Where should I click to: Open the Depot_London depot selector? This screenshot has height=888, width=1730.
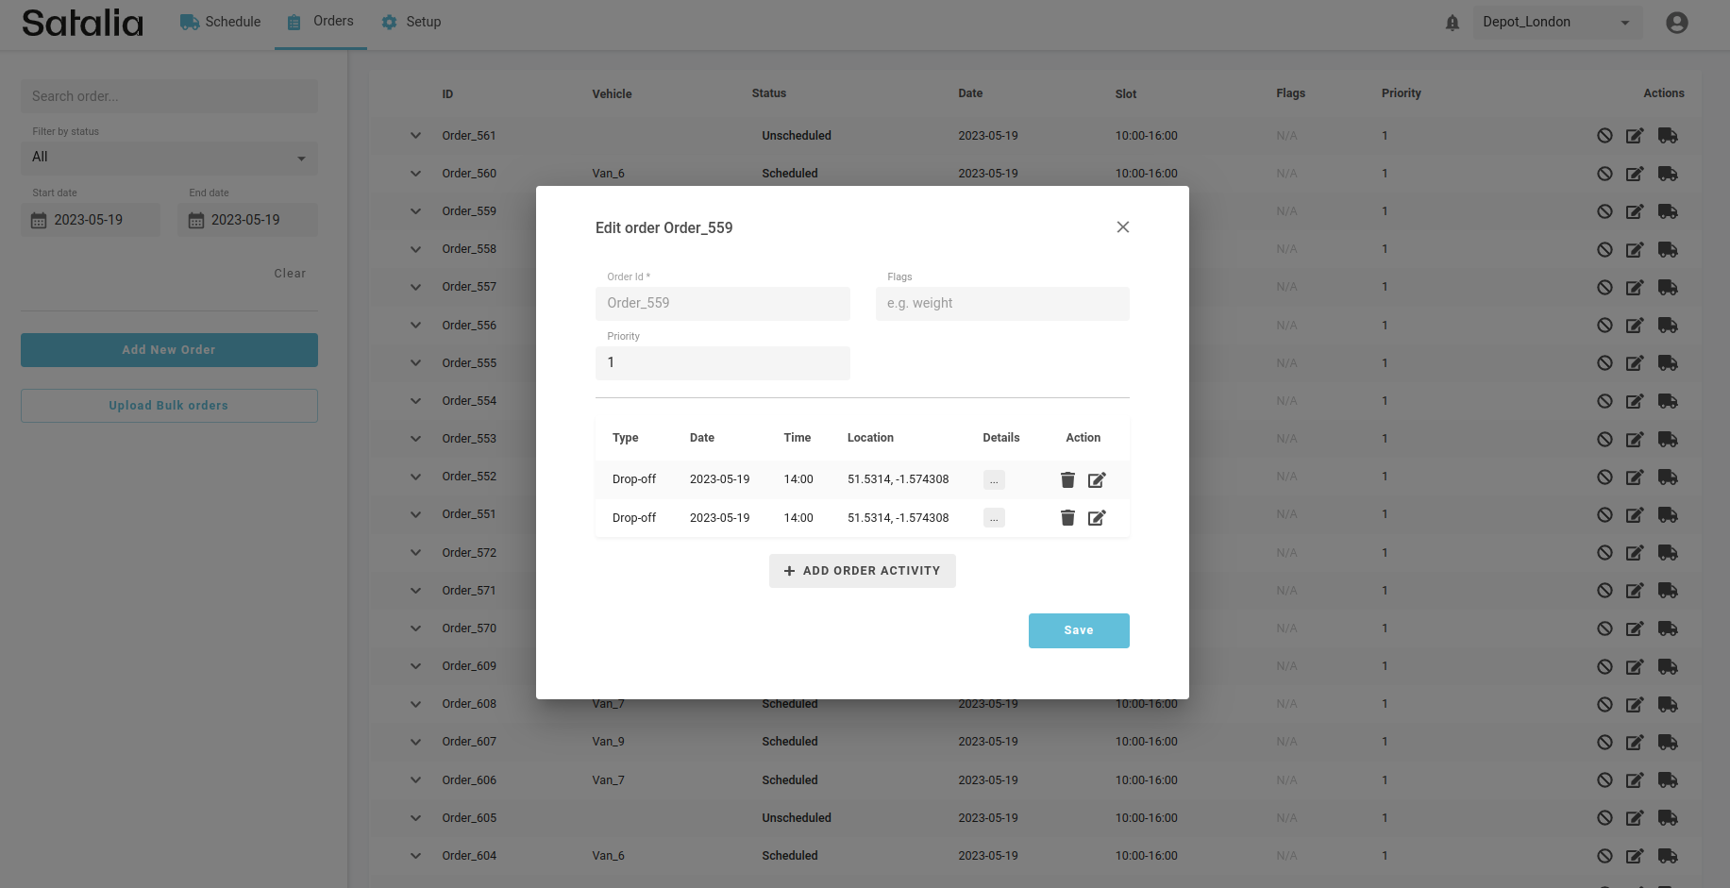point(1556,23)
